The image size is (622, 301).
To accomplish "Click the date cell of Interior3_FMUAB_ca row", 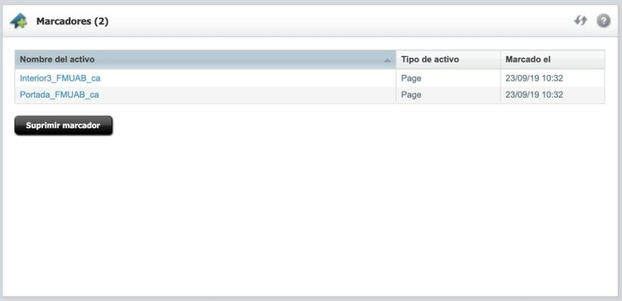I will click(534, 78).
